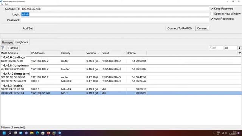Click the ENG language indicator
This screenshot has height=136, width=242.
218,133
